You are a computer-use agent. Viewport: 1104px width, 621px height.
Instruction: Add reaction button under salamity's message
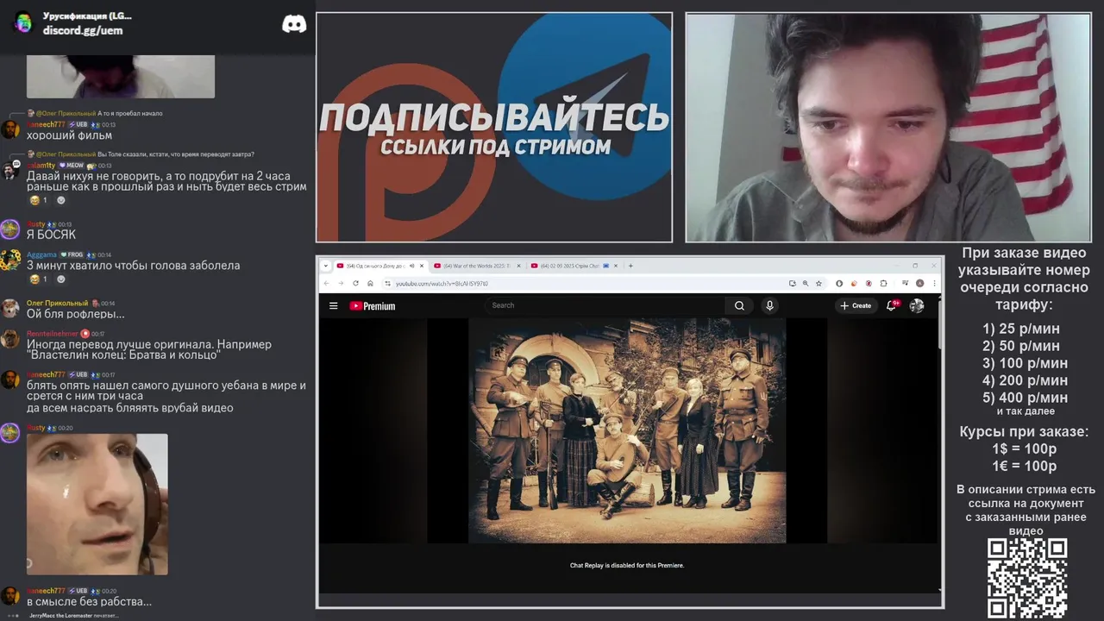61,200
